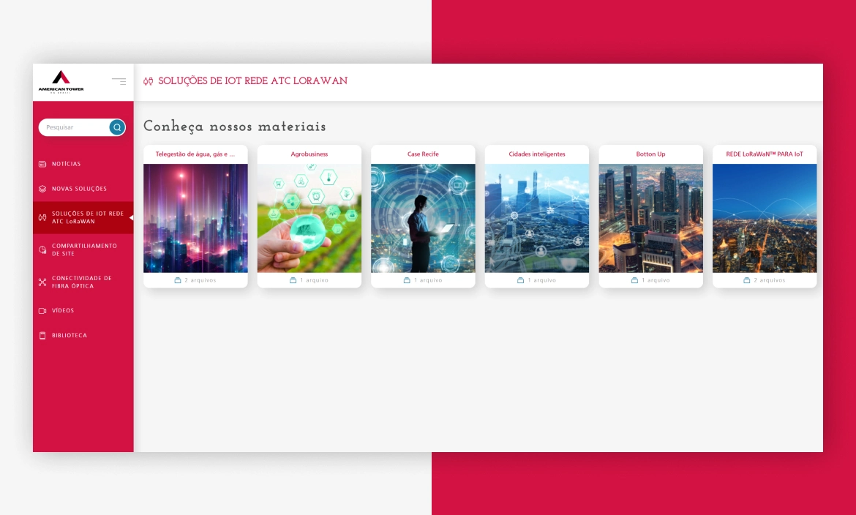This screenshot has height=515, width=856.
Task: Open the REDE LoRaWaN PARA IoT thumbnail
Action: (x=765, y=218)
